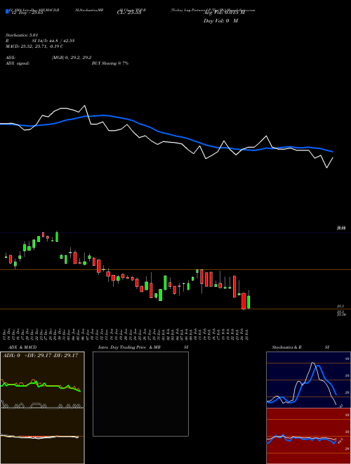Click the Stochastics 5.01 reading
Screen dimensions: 351x464
coord(22,35)
